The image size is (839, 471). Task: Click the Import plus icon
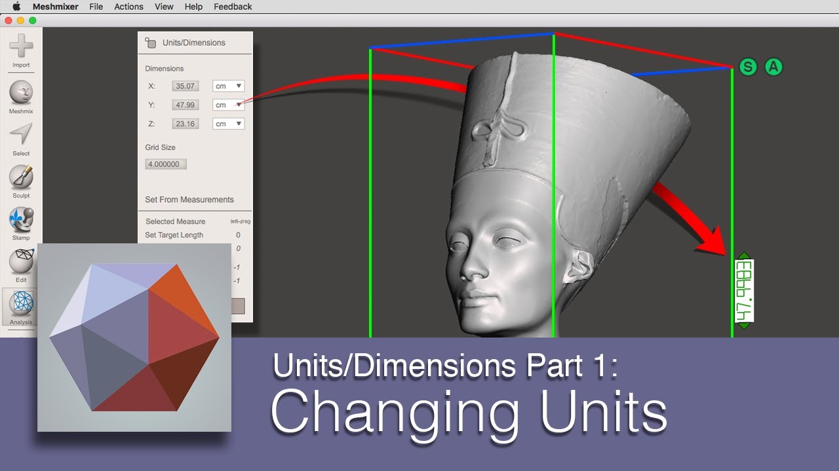coord(21,46)
